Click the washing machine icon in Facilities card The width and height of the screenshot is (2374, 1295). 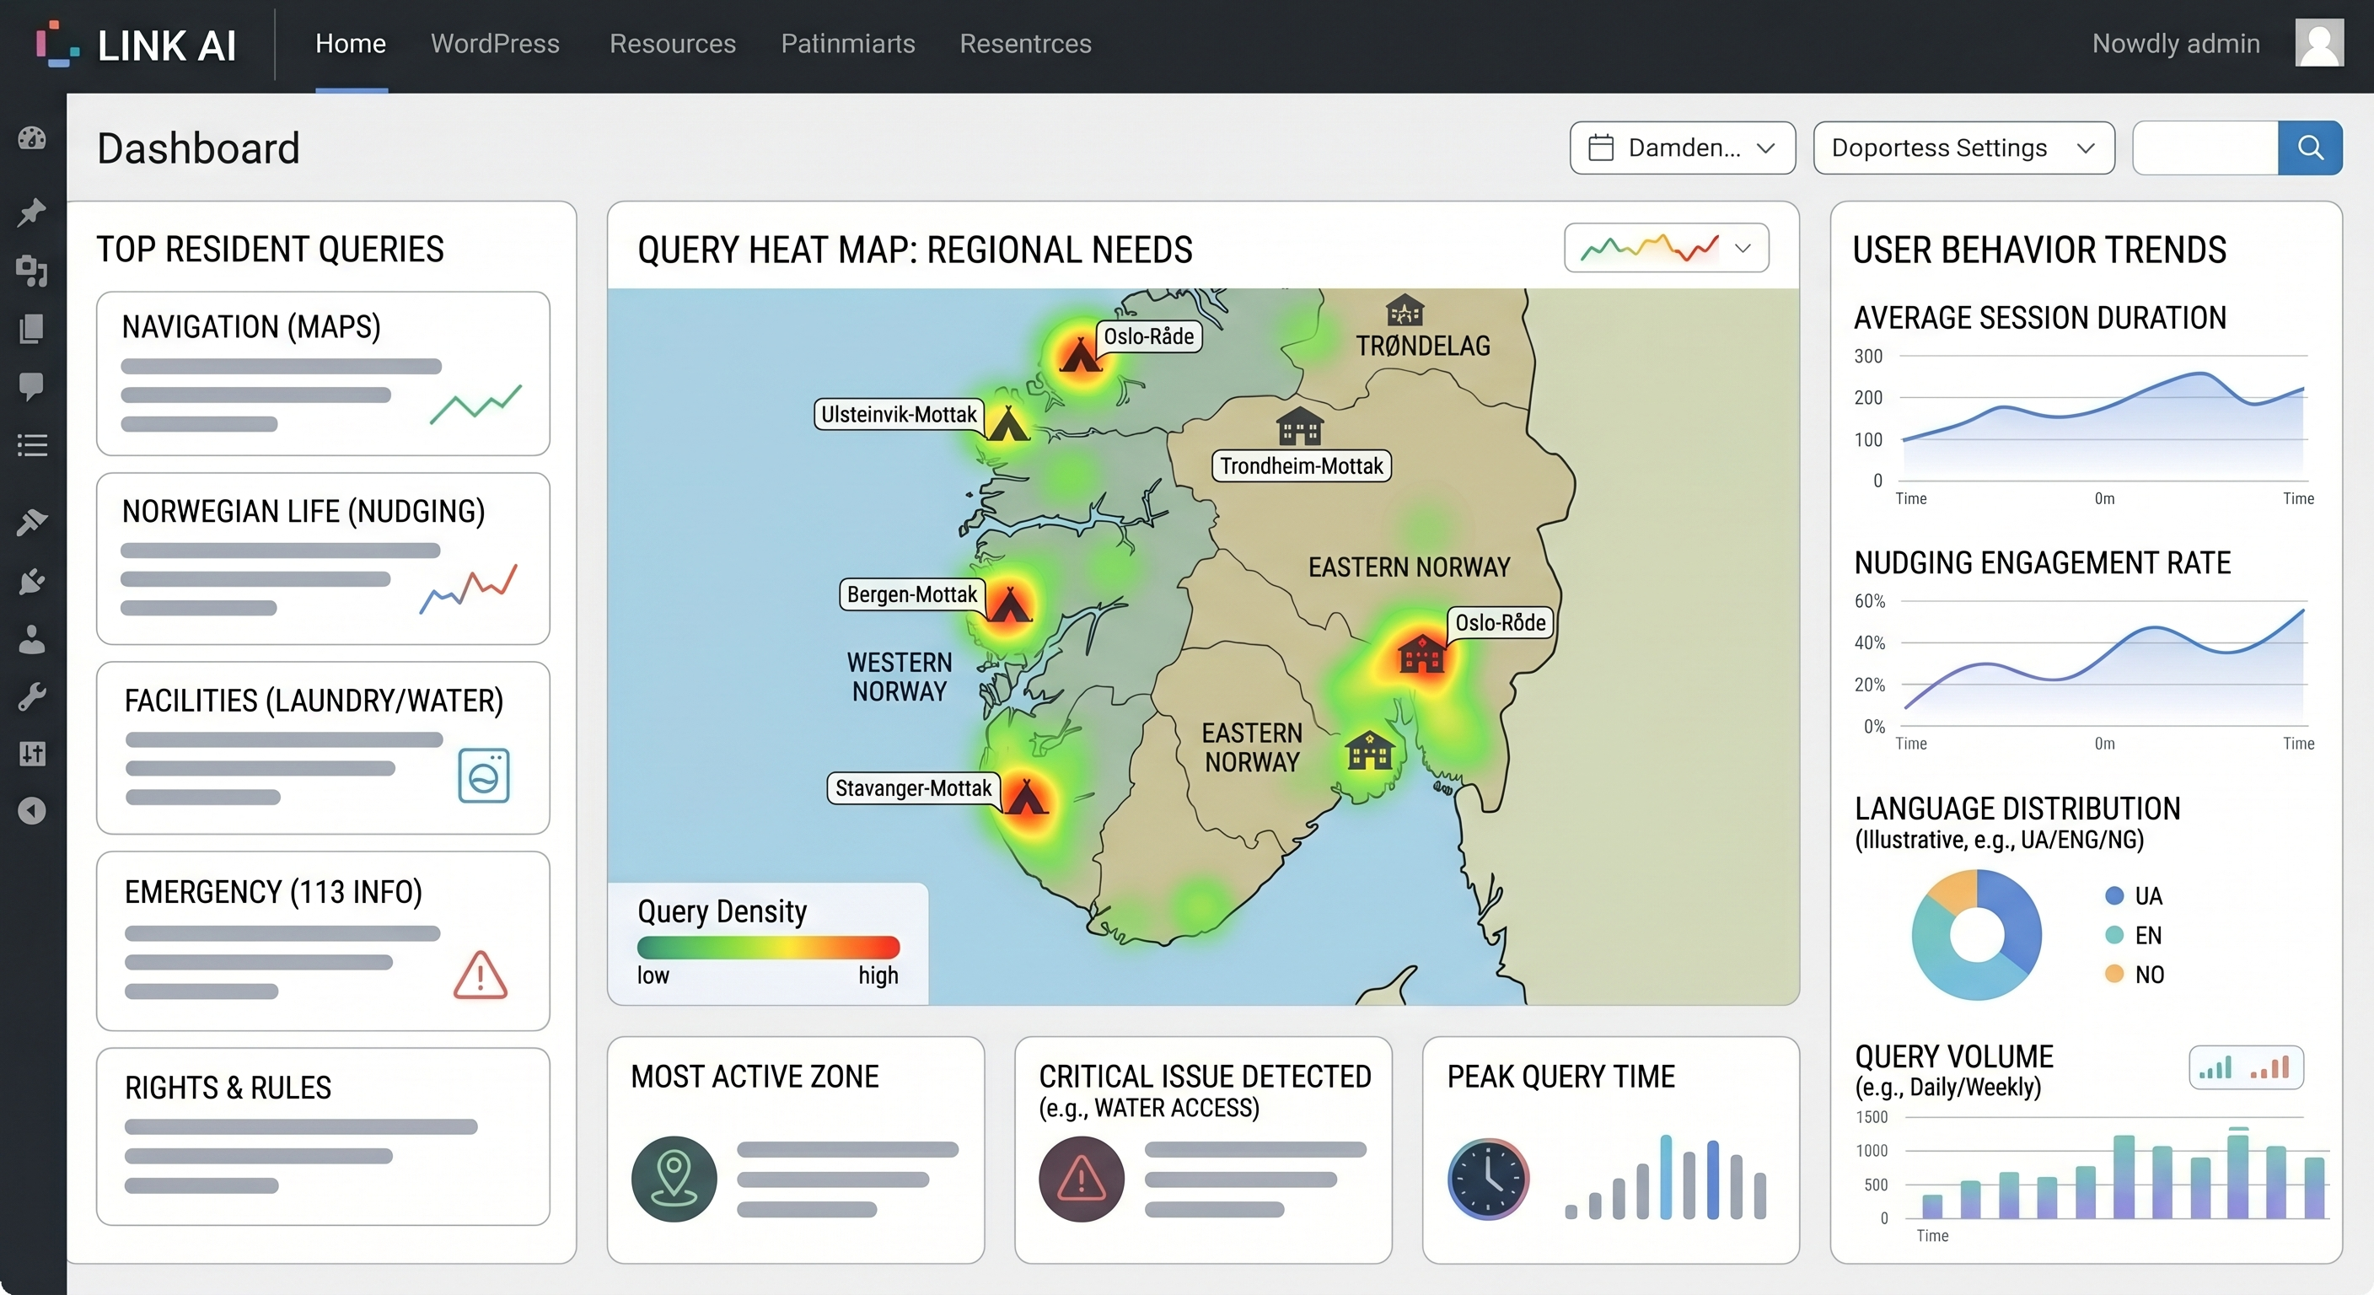coord(484,775)
